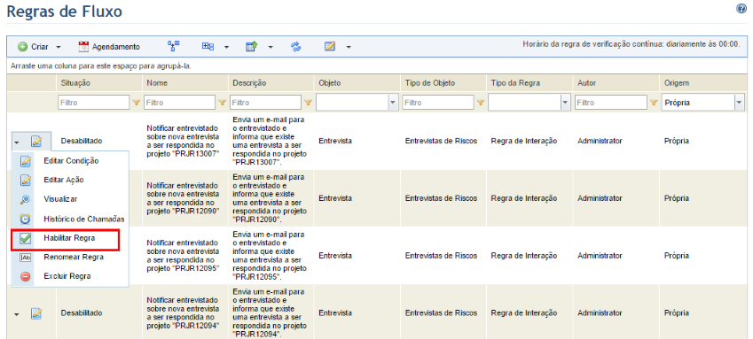Click the export table icon in toolbar
753x339 pixels.
[252, 47]
